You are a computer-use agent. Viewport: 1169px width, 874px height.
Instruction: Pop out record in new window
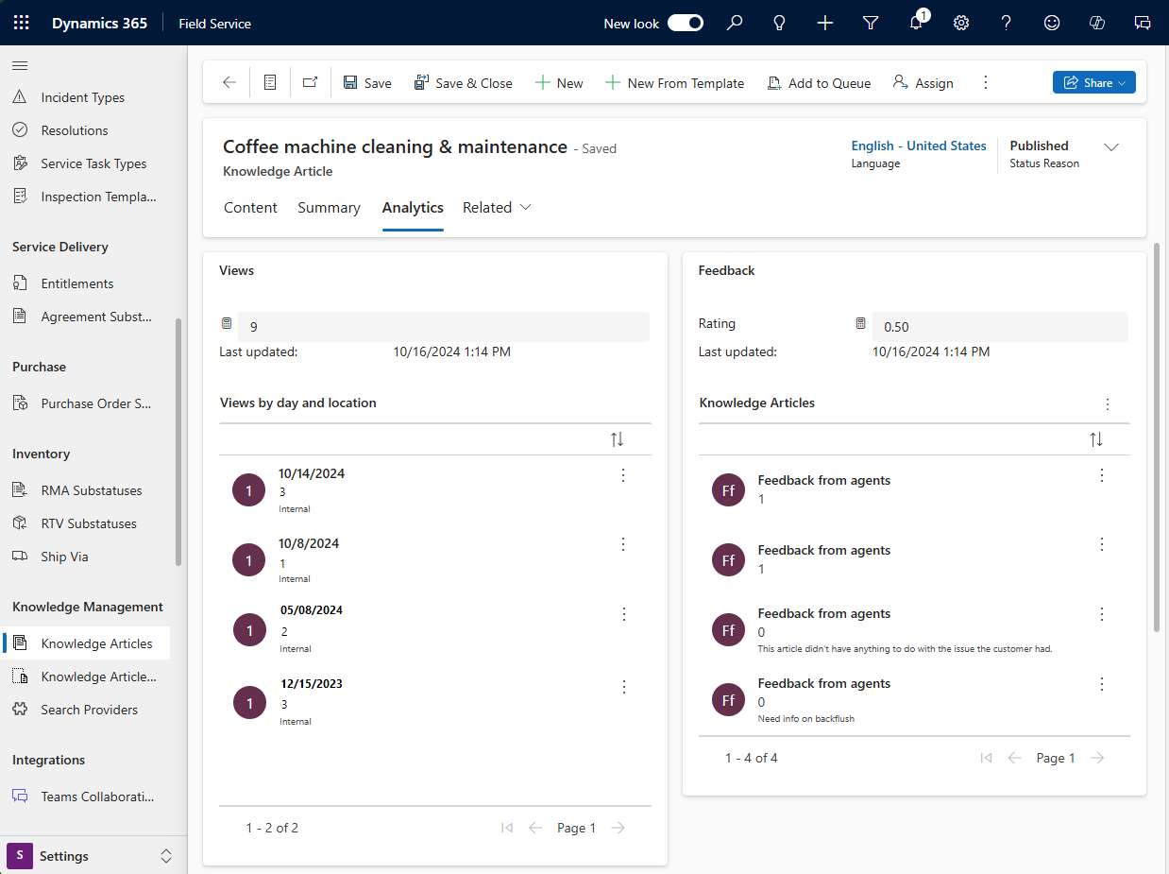click(310, 83)
